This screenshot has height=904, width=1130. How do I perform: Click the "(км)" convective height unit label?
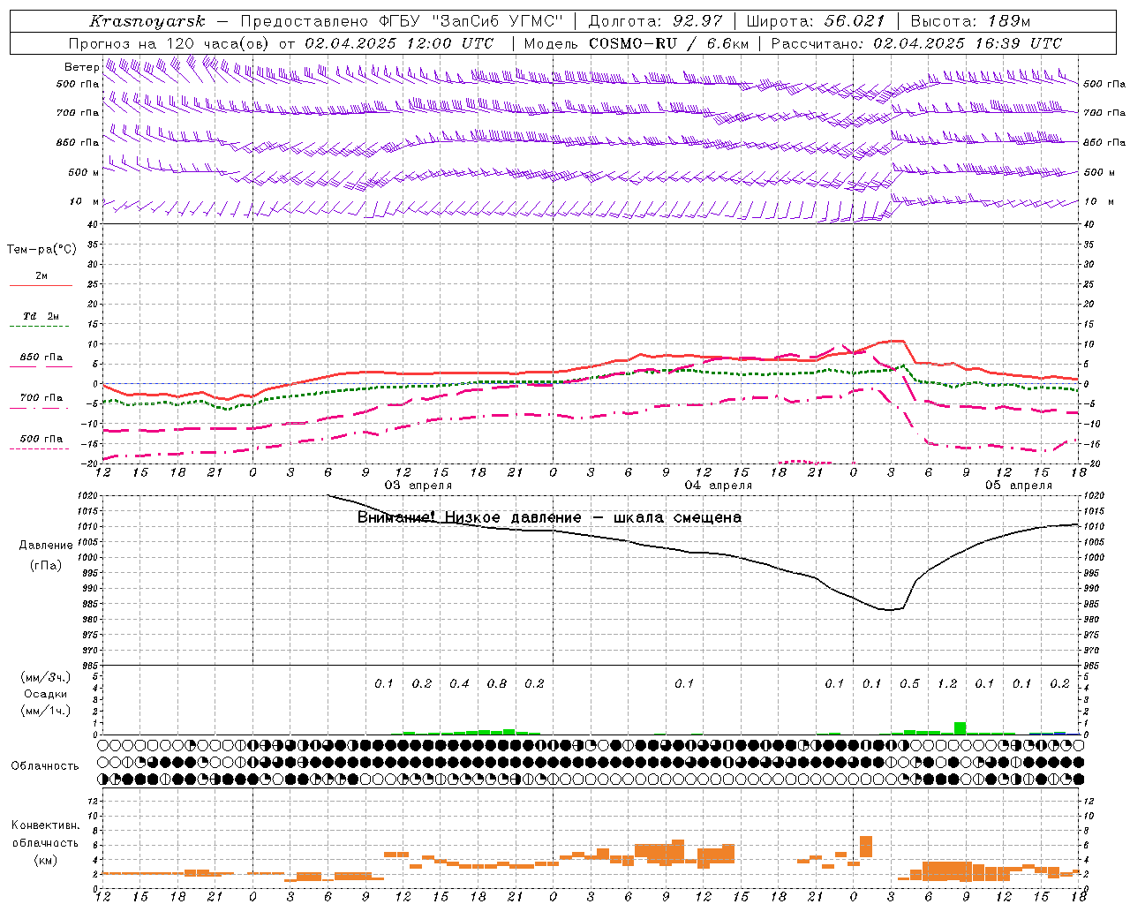(46, 860)
